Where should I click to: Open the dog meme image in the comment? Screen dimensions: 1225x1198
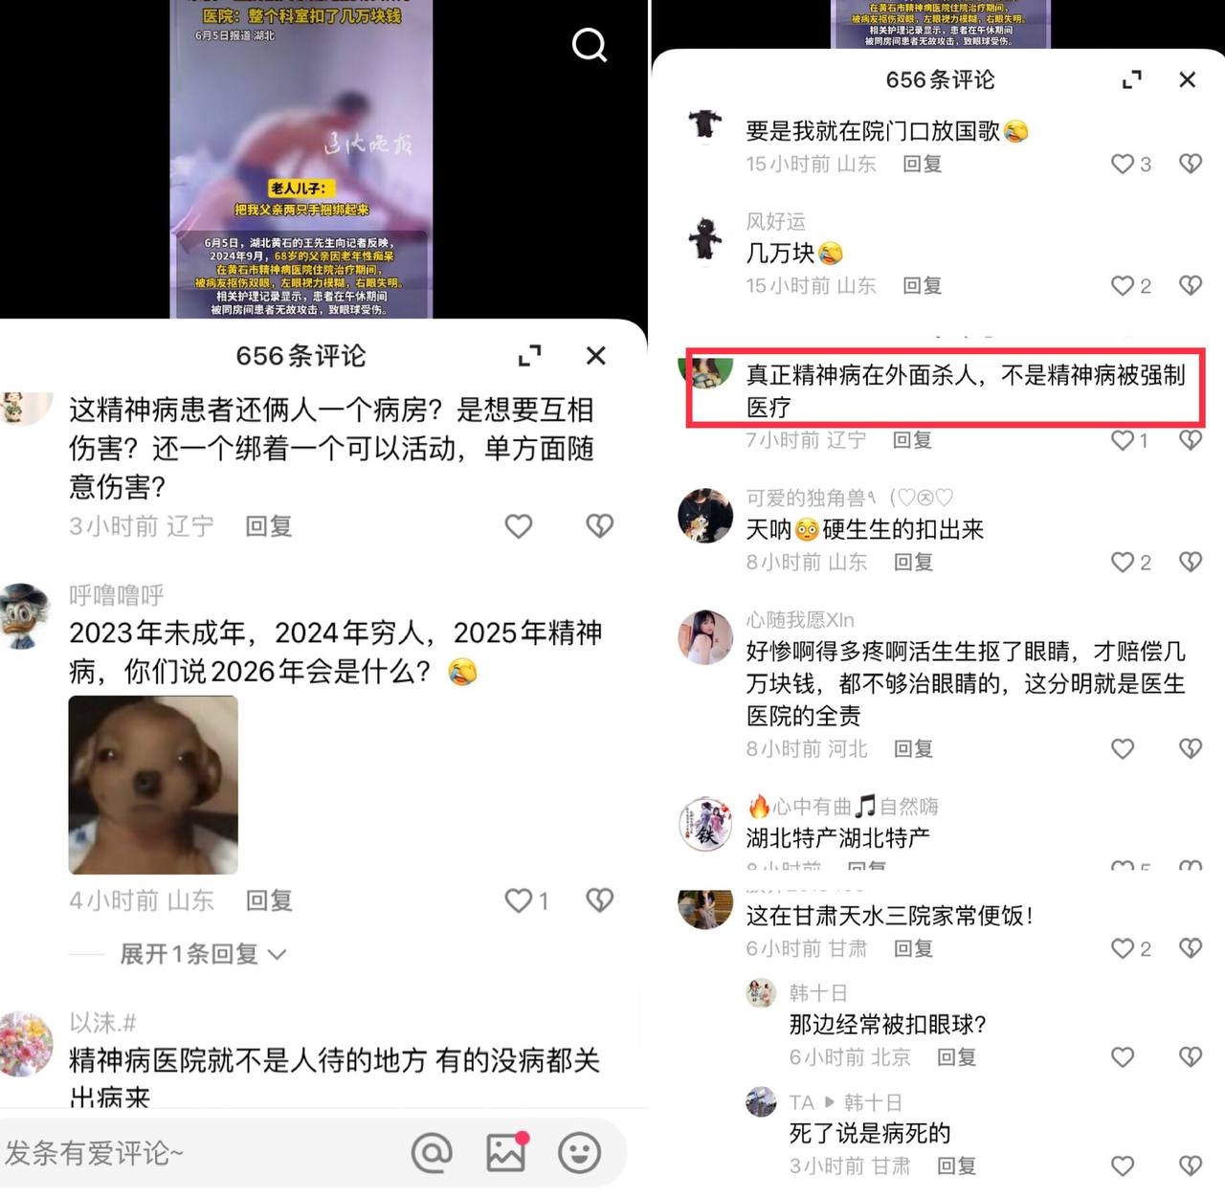pyautogui.click(x=153, y=785)
